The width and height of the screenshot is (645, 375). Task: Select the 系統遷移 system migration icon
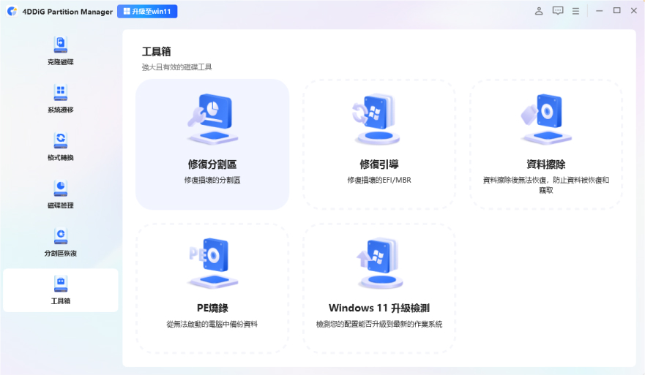(61, 92)
